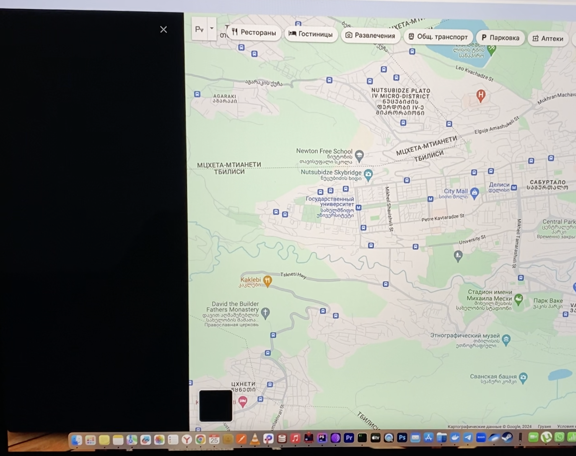The image size is (576, 456).
Task: Click the Сванская башня camera pin
Action: coord(523,378)
